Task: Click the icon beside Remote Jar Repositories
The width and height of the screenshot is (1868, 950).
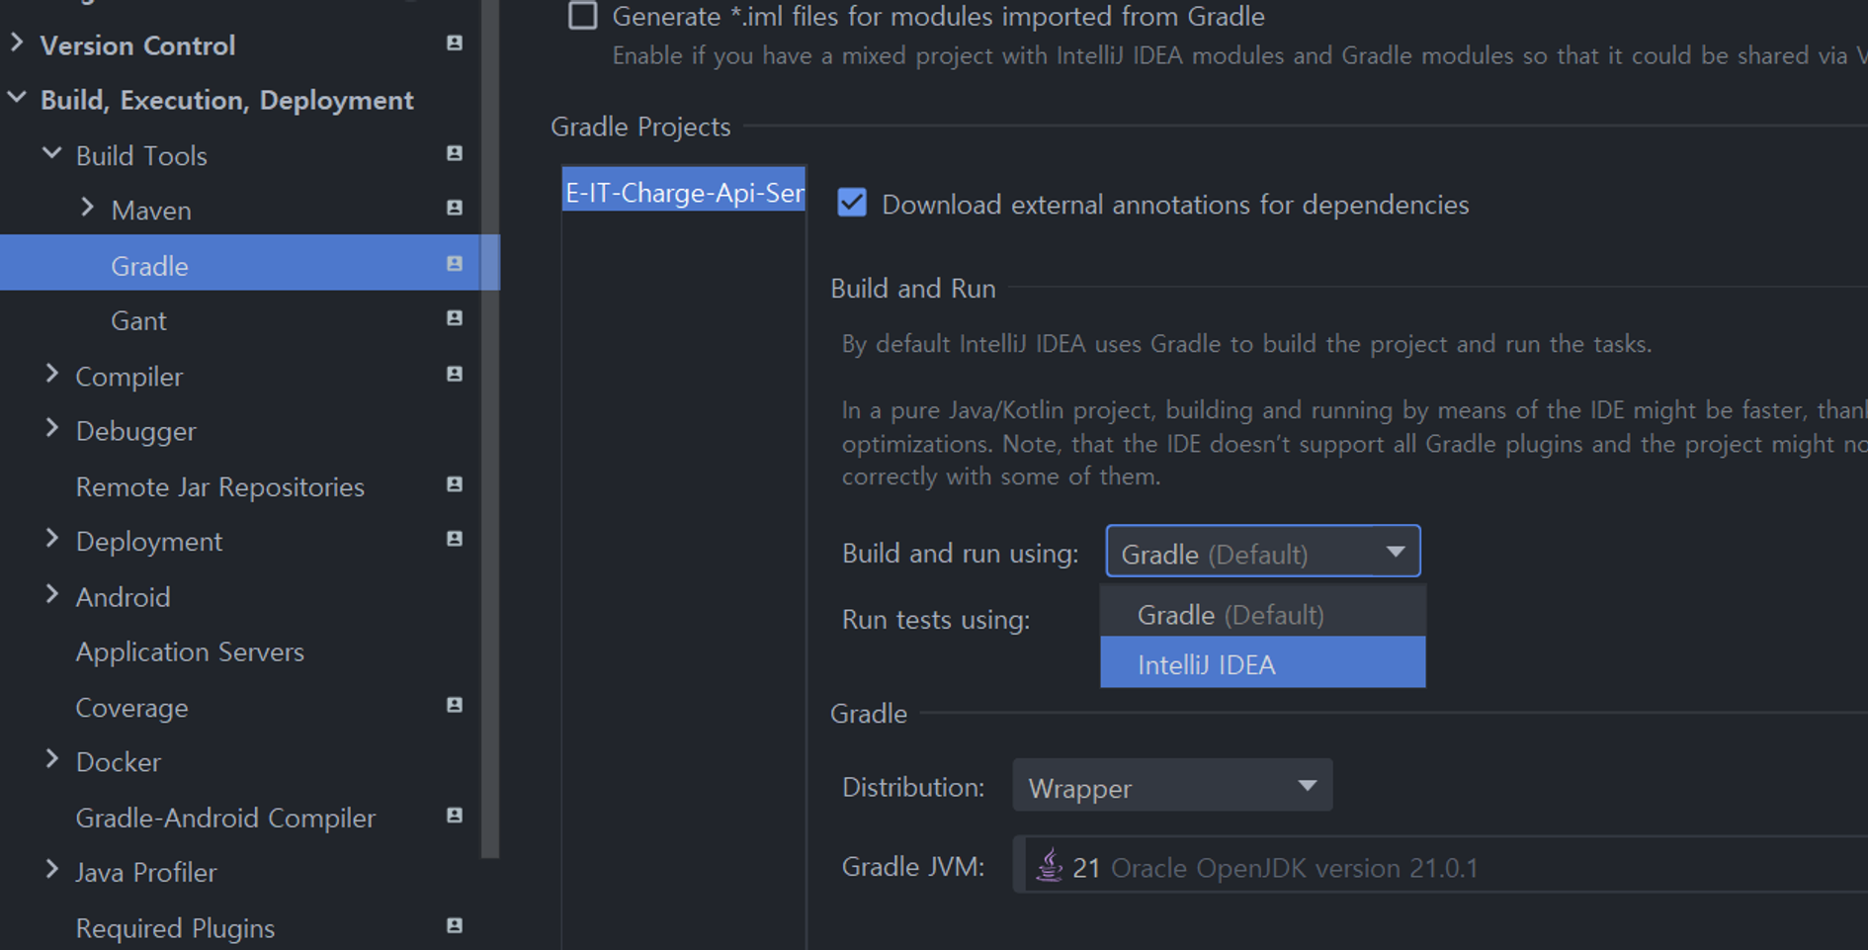Action: (454, 484)
